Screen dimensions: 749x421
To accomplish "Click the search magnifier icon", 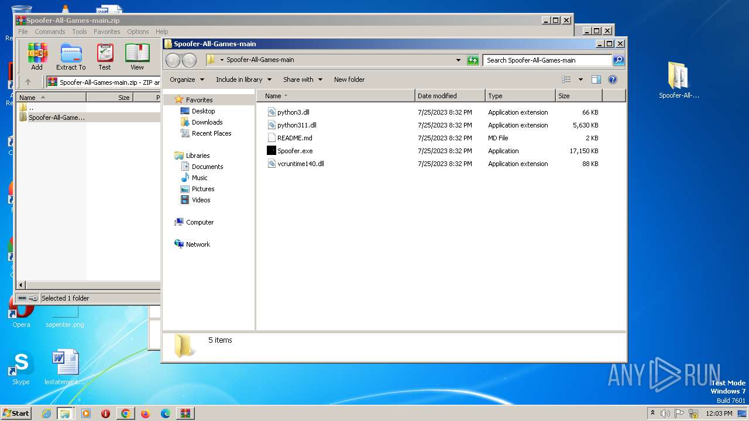I will [x=618, y=60].
